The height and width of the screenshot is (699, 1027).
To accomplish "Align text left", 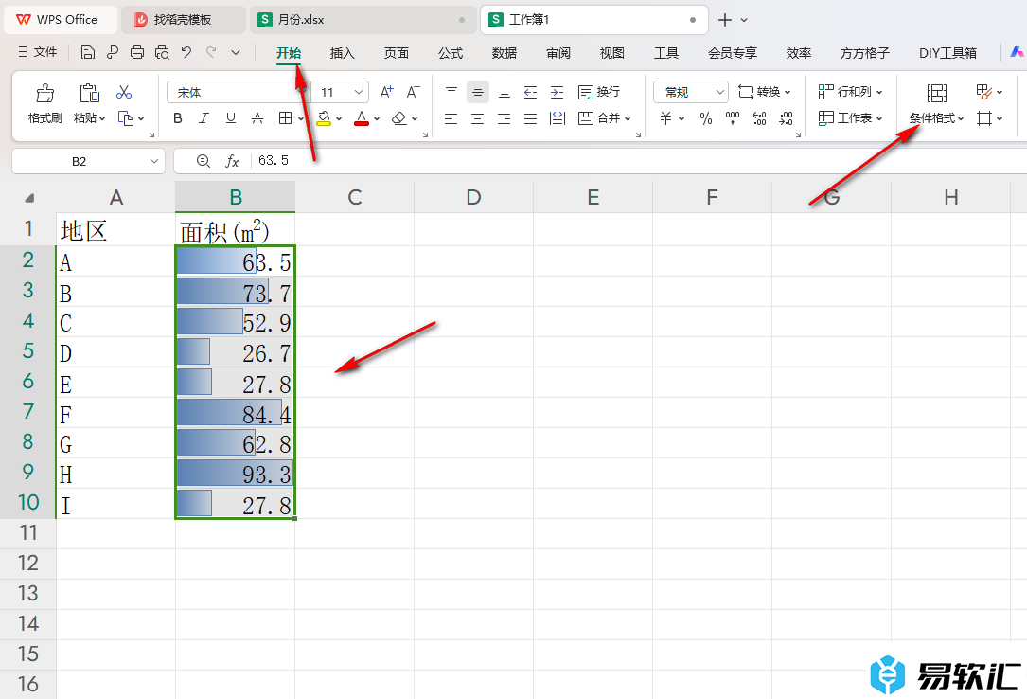I will [452, 118].
